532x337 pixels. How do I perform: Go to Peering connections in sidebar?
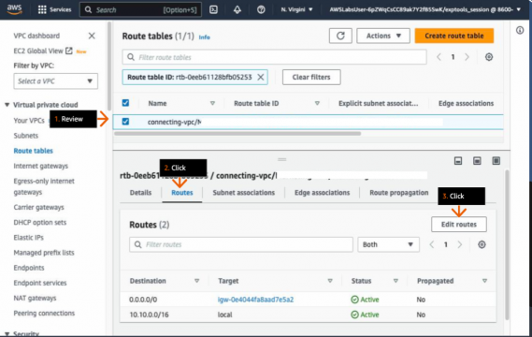(44, 314)
